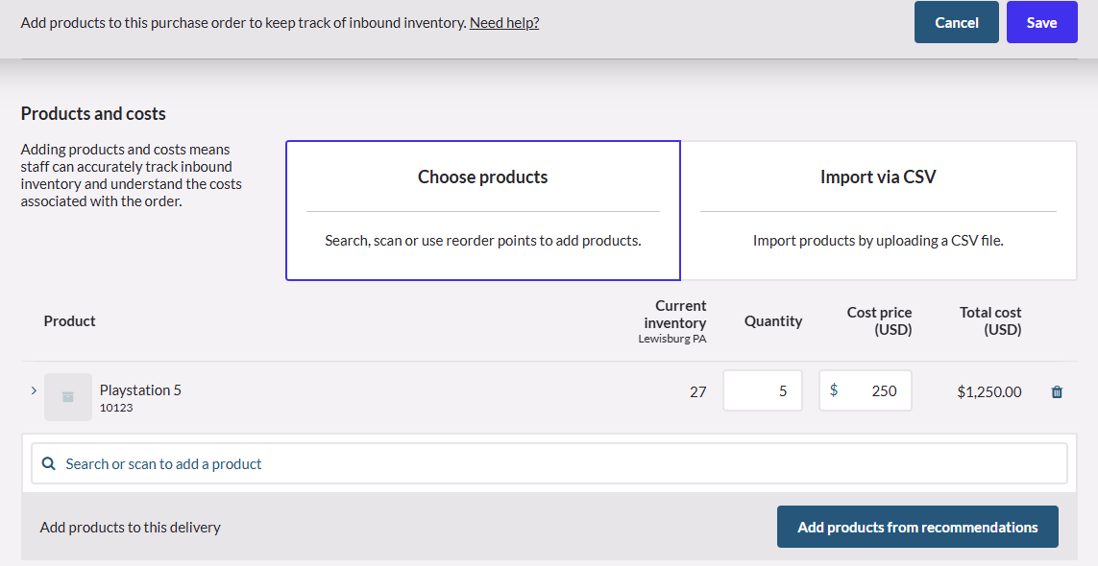Click the Playstation 5 product name

(x=140, y=389)
